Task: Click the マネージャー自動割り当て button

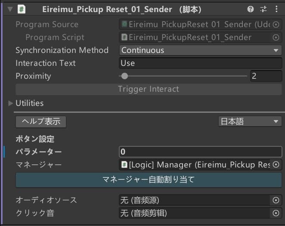Action: (x=149, y=180)
